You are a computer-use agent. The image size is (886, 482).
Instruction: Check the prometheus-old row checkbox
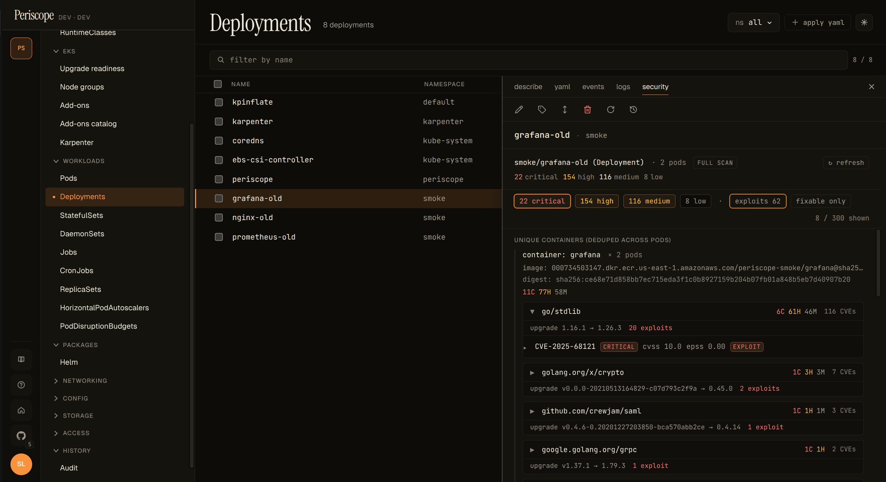point(219,237)
